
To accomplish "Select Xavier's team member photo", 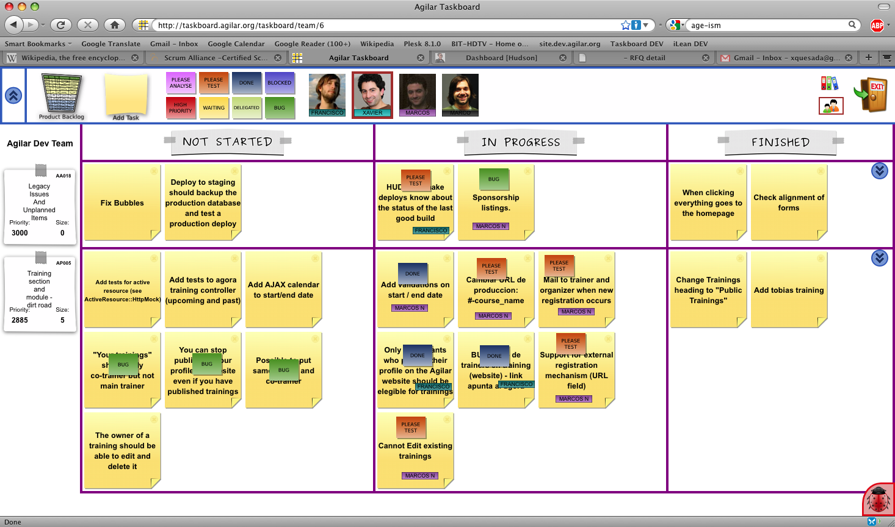I will pyautogui.click(x=372, y=94).
